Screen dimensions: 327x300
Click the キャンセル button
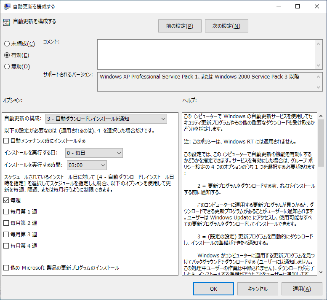click(x=258, y=289)
